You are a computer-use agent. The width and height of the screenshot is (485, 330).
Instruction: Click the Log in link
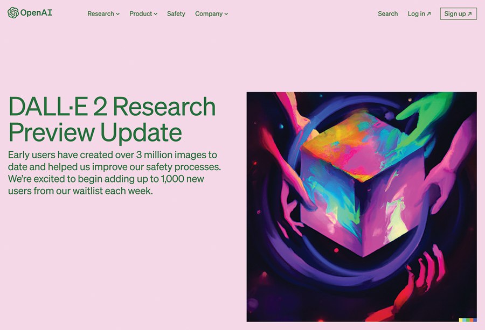click(x=419, y=13)
